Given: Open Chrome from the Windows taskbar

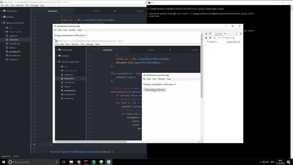Looking at the screenshot, I should coord(79,162).
